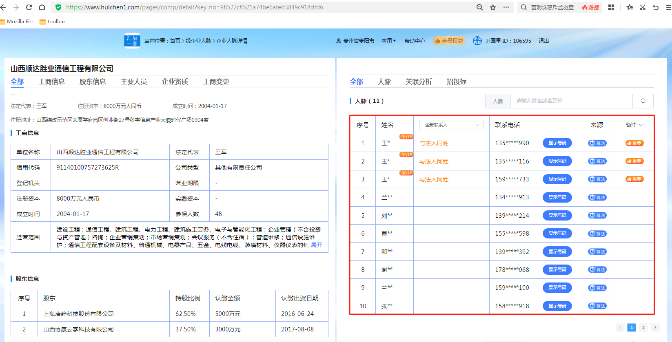Image resolution: width=672 pixels, height=342 pixels.
Task: Click the address bar magnifier icon
Action: (480, 7)
